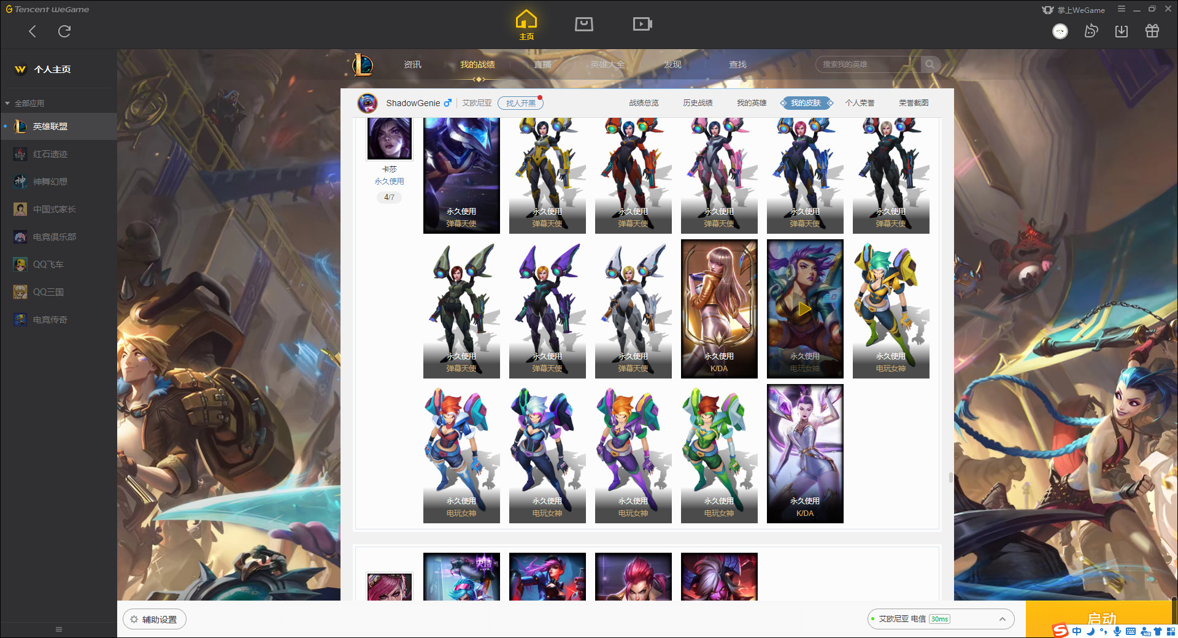Click the 搜索我的英雄 search field

click(869, 64)
